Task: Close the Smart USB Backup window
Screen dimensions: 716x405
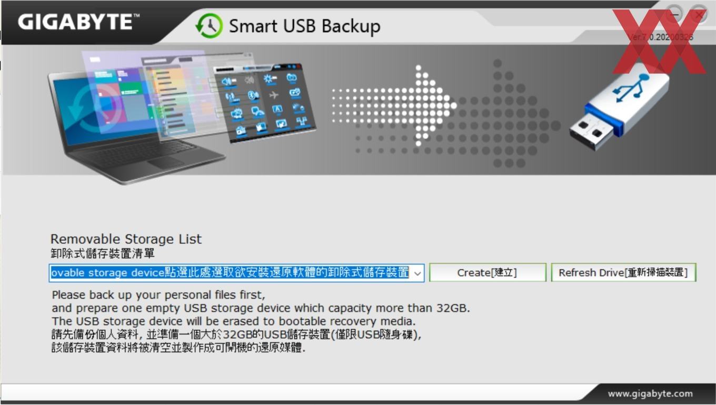Action: click(x=699, y=15)
